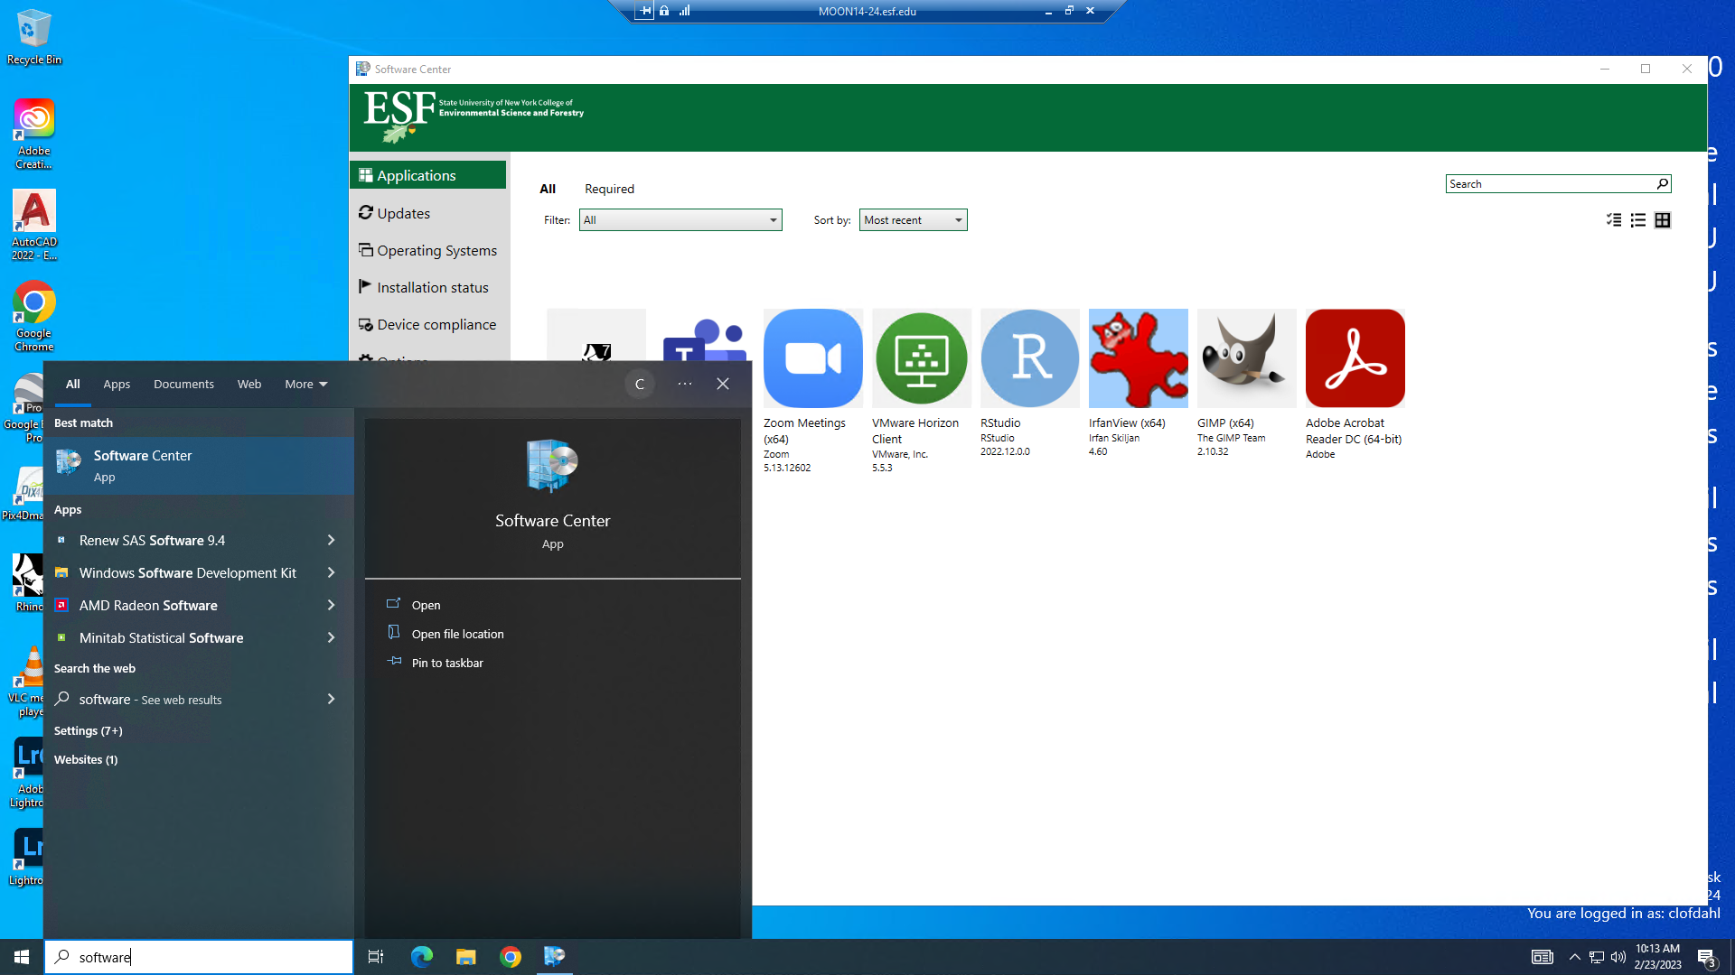
Task: Open the Sort by Most recent dropdown
Action: (x=913, y=220)
